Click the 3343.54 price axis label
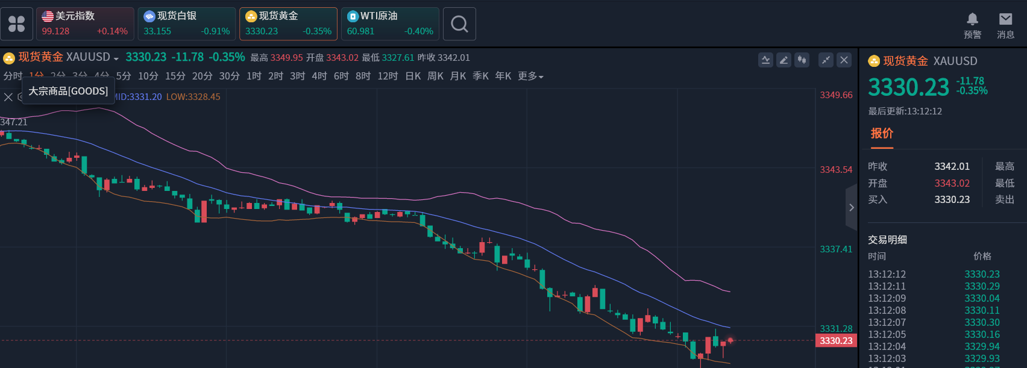This screenshot has width=1027, height=368. (836, 170)
